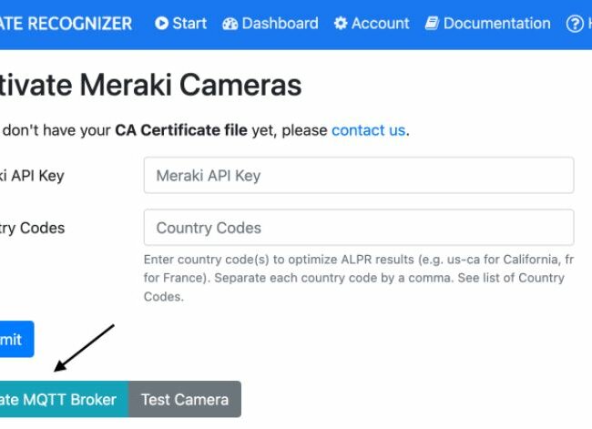Screen dimensions: 592x429
Task: Open the Documentation nav item
Action: click(x=488, y=24)
